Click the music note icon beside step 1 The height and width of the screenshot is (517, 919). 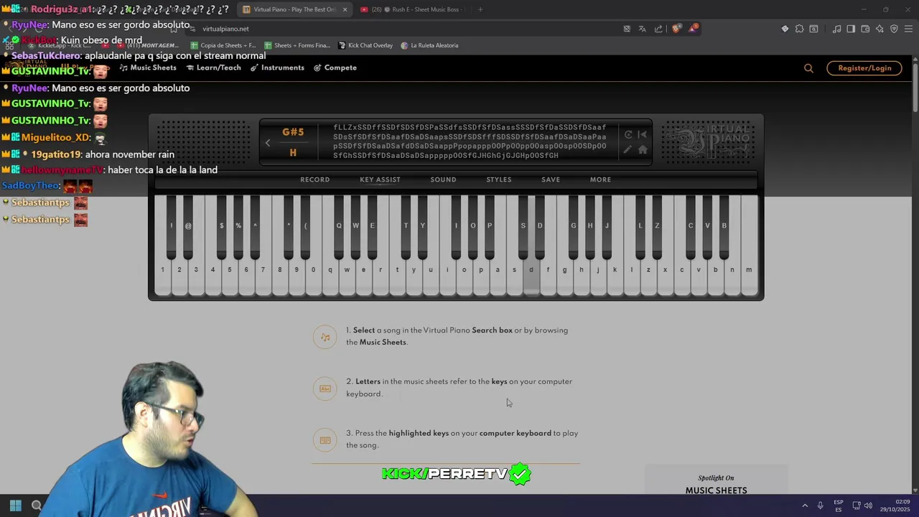pyautogui.click(x=325, y=337)
